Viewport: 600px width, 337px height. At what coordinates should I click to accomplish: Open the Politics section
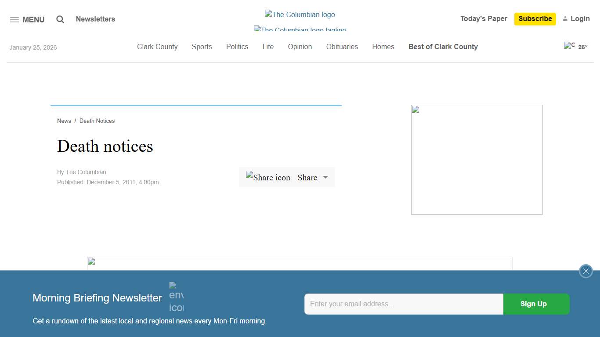[237, 47]
